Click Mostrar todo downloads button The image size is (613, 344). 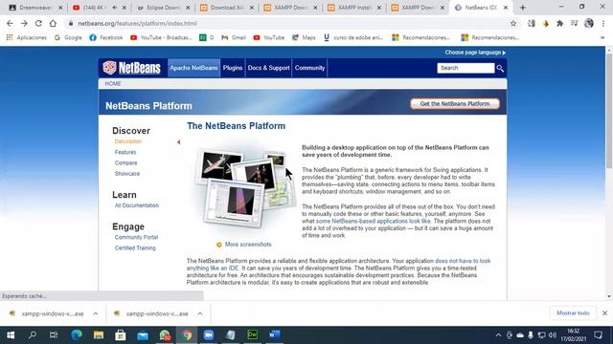(x=573, y=313)
